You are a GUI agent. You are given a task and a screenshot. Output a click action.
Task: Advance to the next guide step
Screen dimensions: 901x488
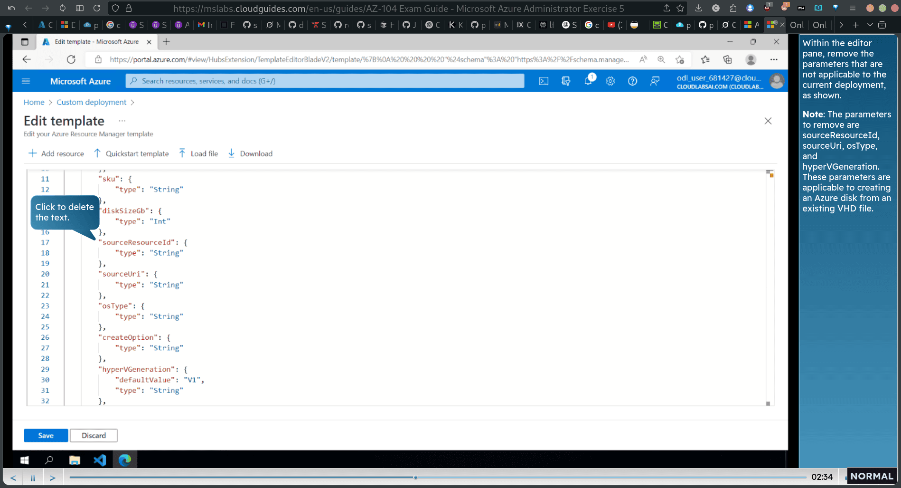(x=53, y=478)
